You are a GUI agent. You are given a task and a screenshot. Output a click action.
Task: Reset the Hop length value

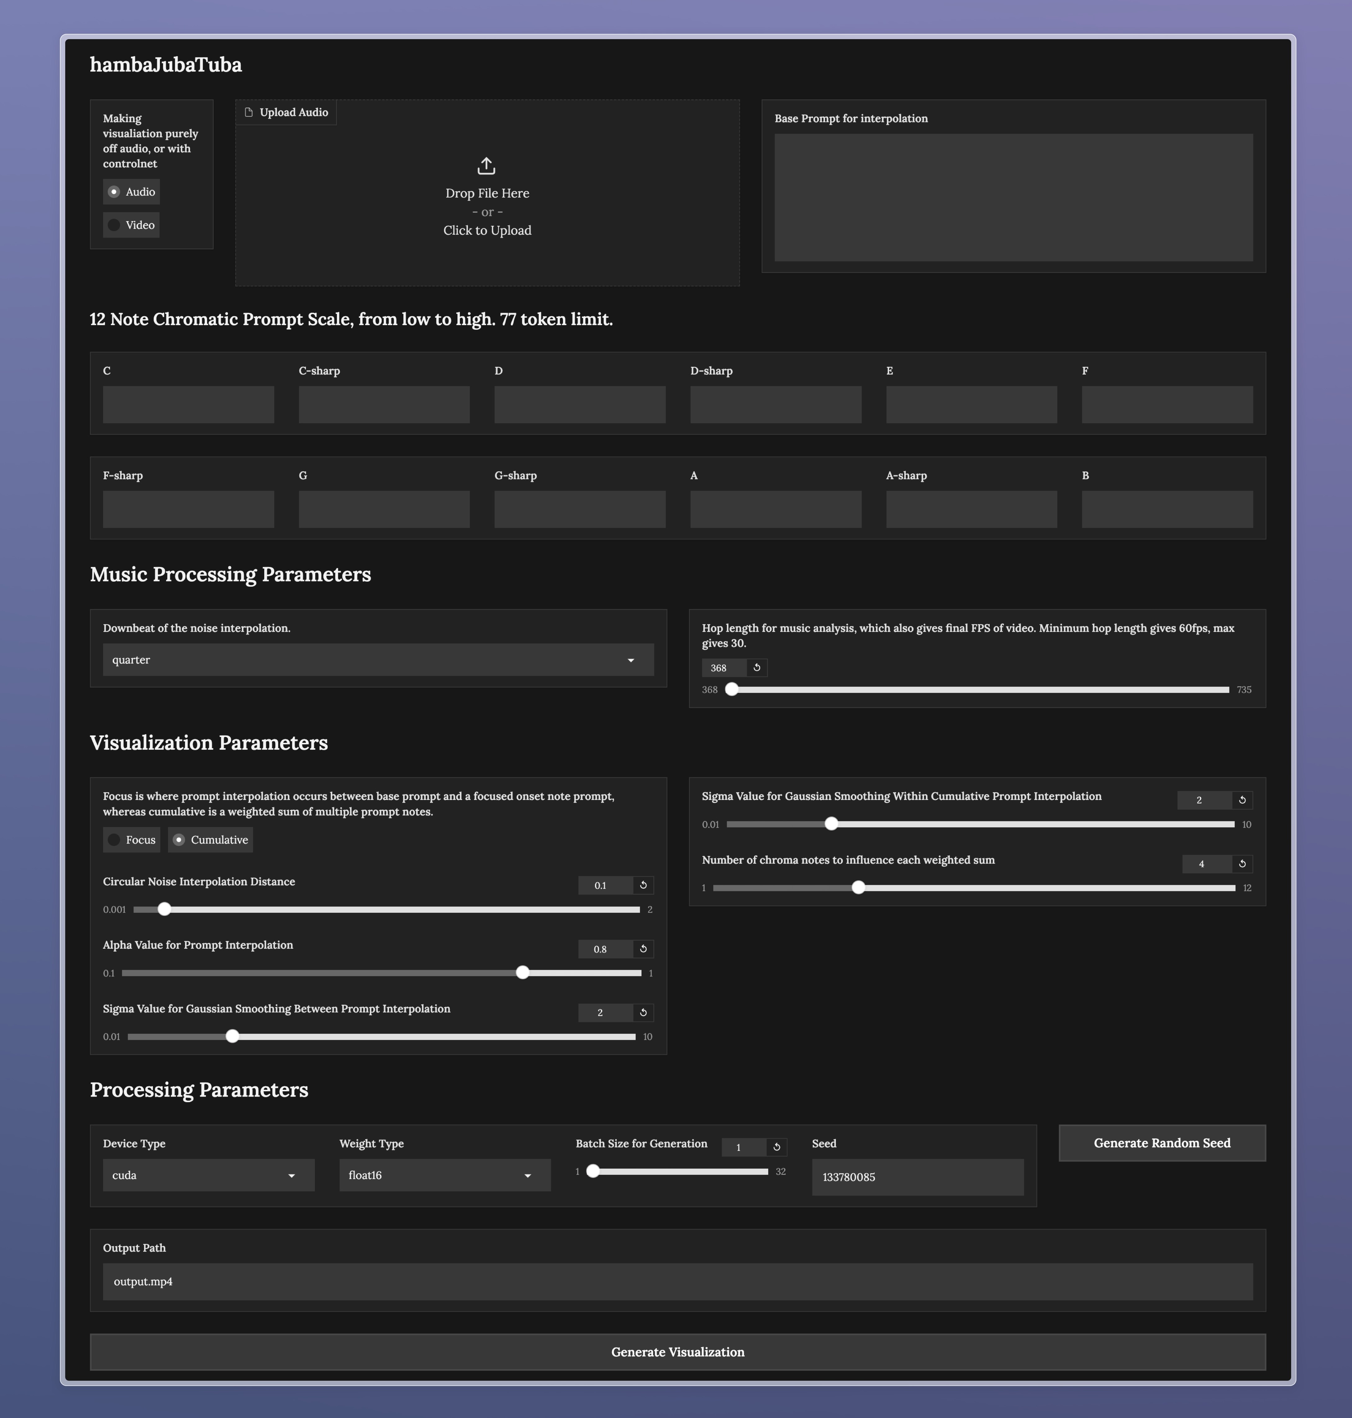pos(757,668)
